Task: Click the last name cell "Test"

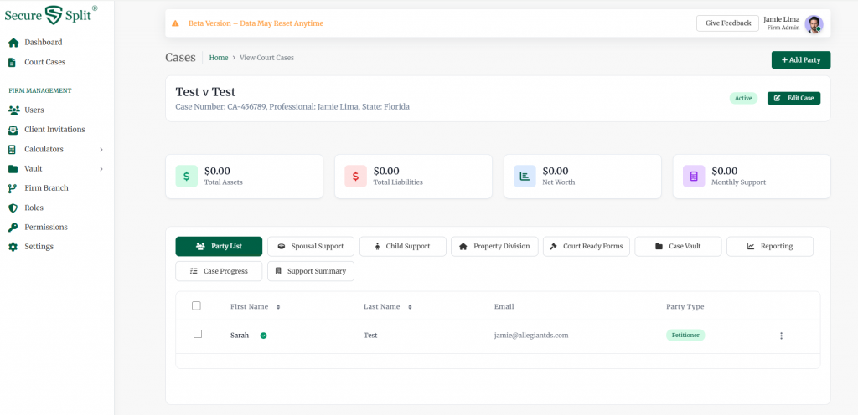Action: click(x=370, y=336)
